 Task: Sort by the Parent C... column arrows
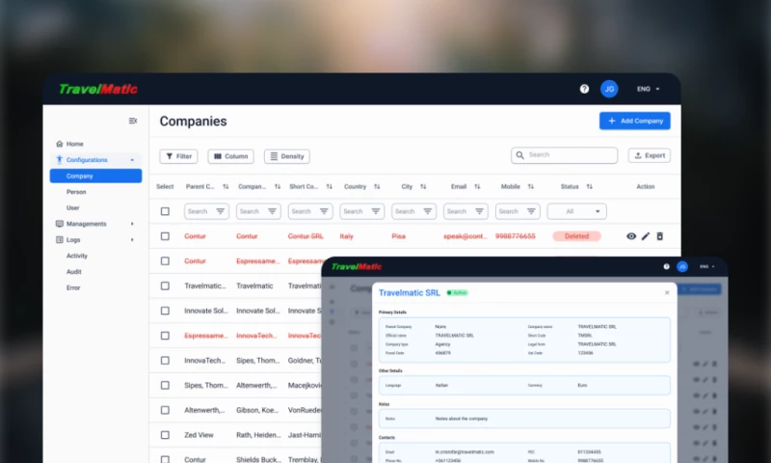click(226, 186)
